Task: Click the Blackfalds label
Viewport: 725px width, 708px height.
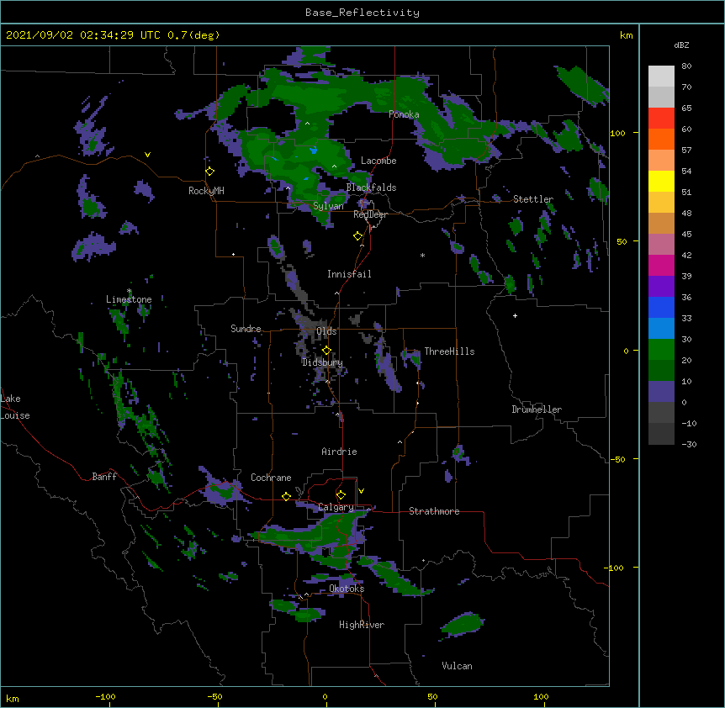Action: [371, 188]
